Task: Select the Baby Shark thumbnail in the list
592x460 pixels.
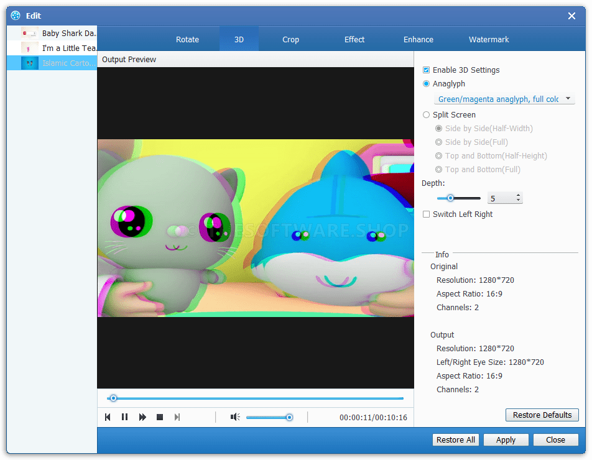Action: tap(29, 33)
